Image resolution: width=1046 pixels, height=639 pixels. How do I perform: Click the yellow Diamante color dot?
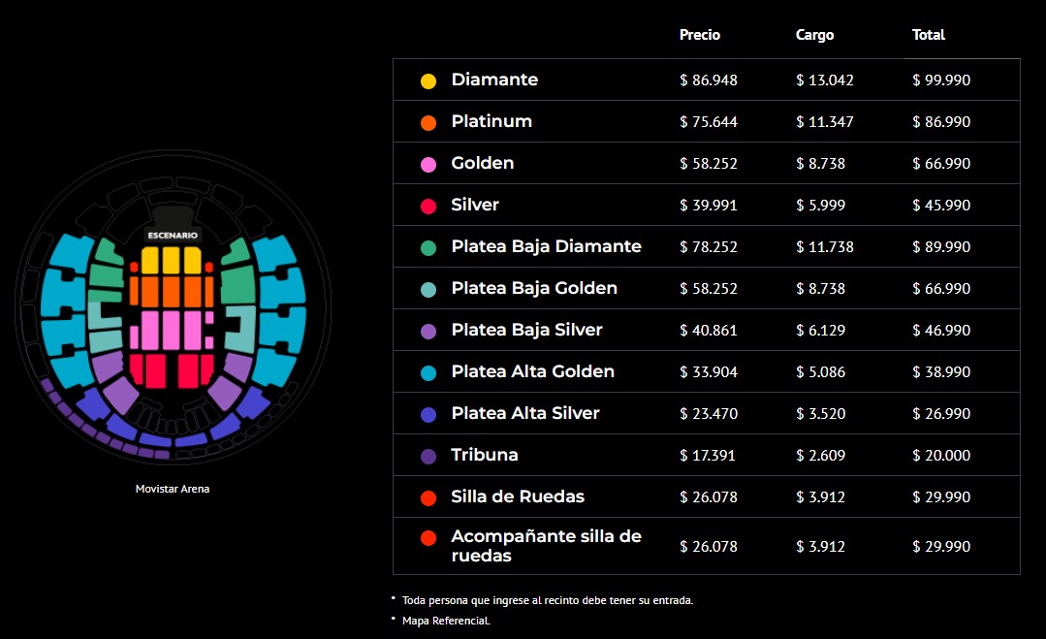coord(428,80)
